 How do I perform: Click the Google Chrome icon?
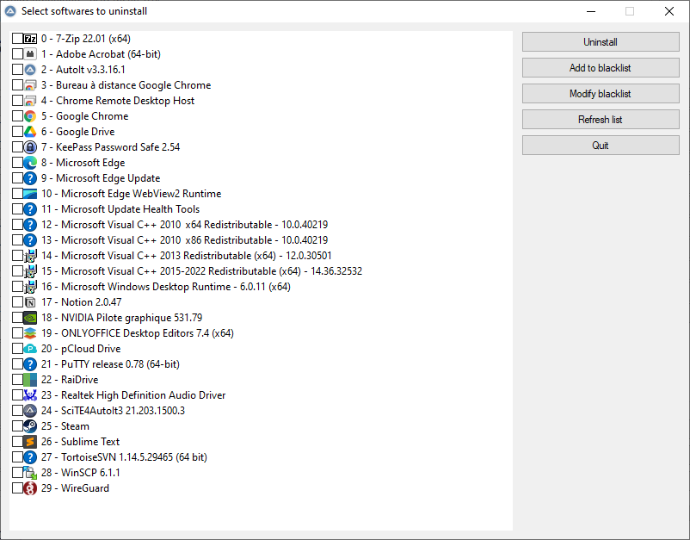[30, 116]
